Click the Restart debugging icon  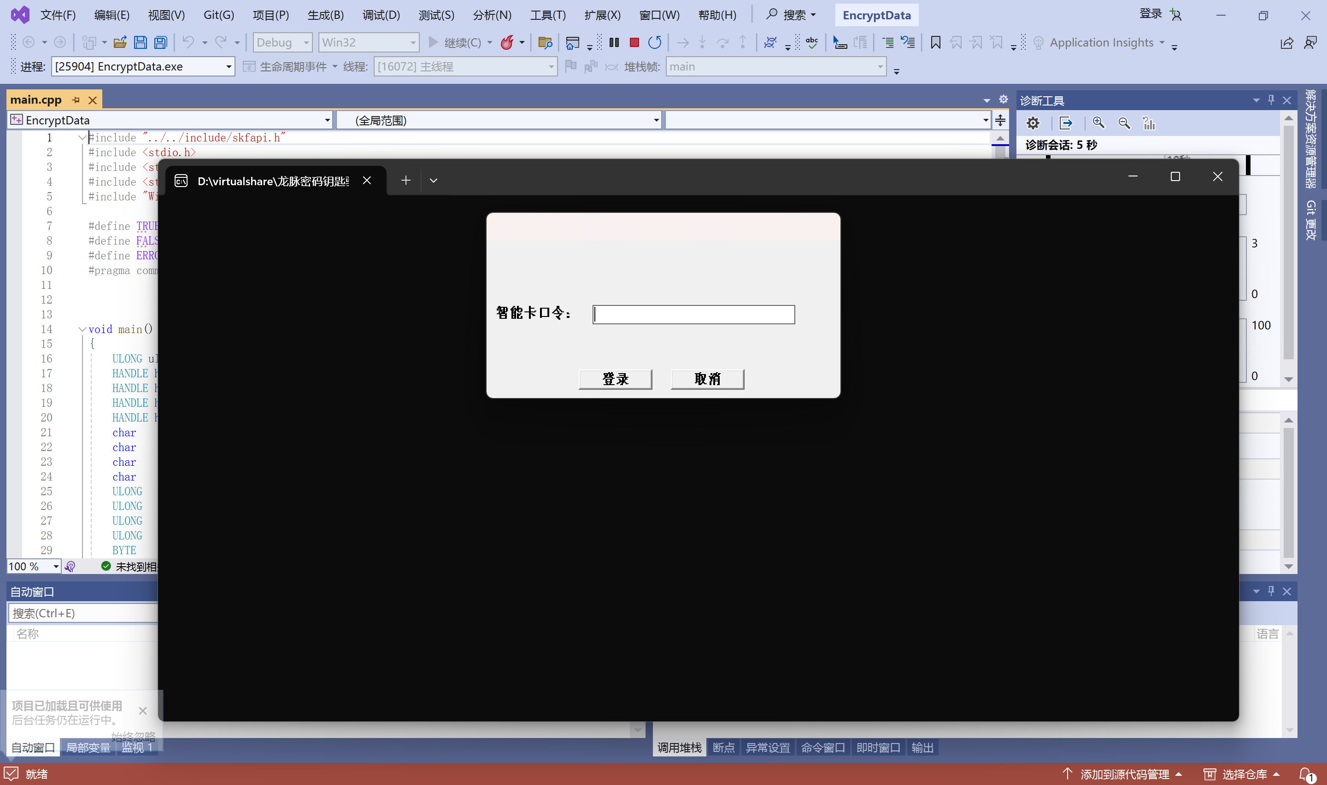pos(654,42)
